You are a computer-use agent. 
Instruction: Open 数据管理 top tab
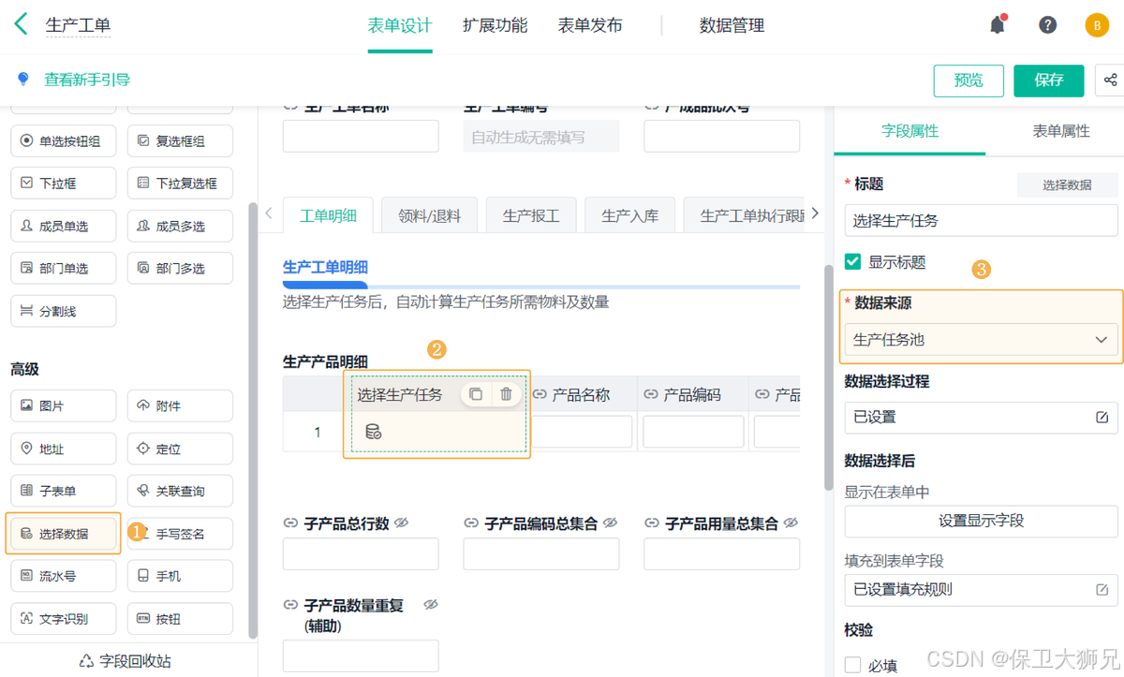[x=732, y=25]
